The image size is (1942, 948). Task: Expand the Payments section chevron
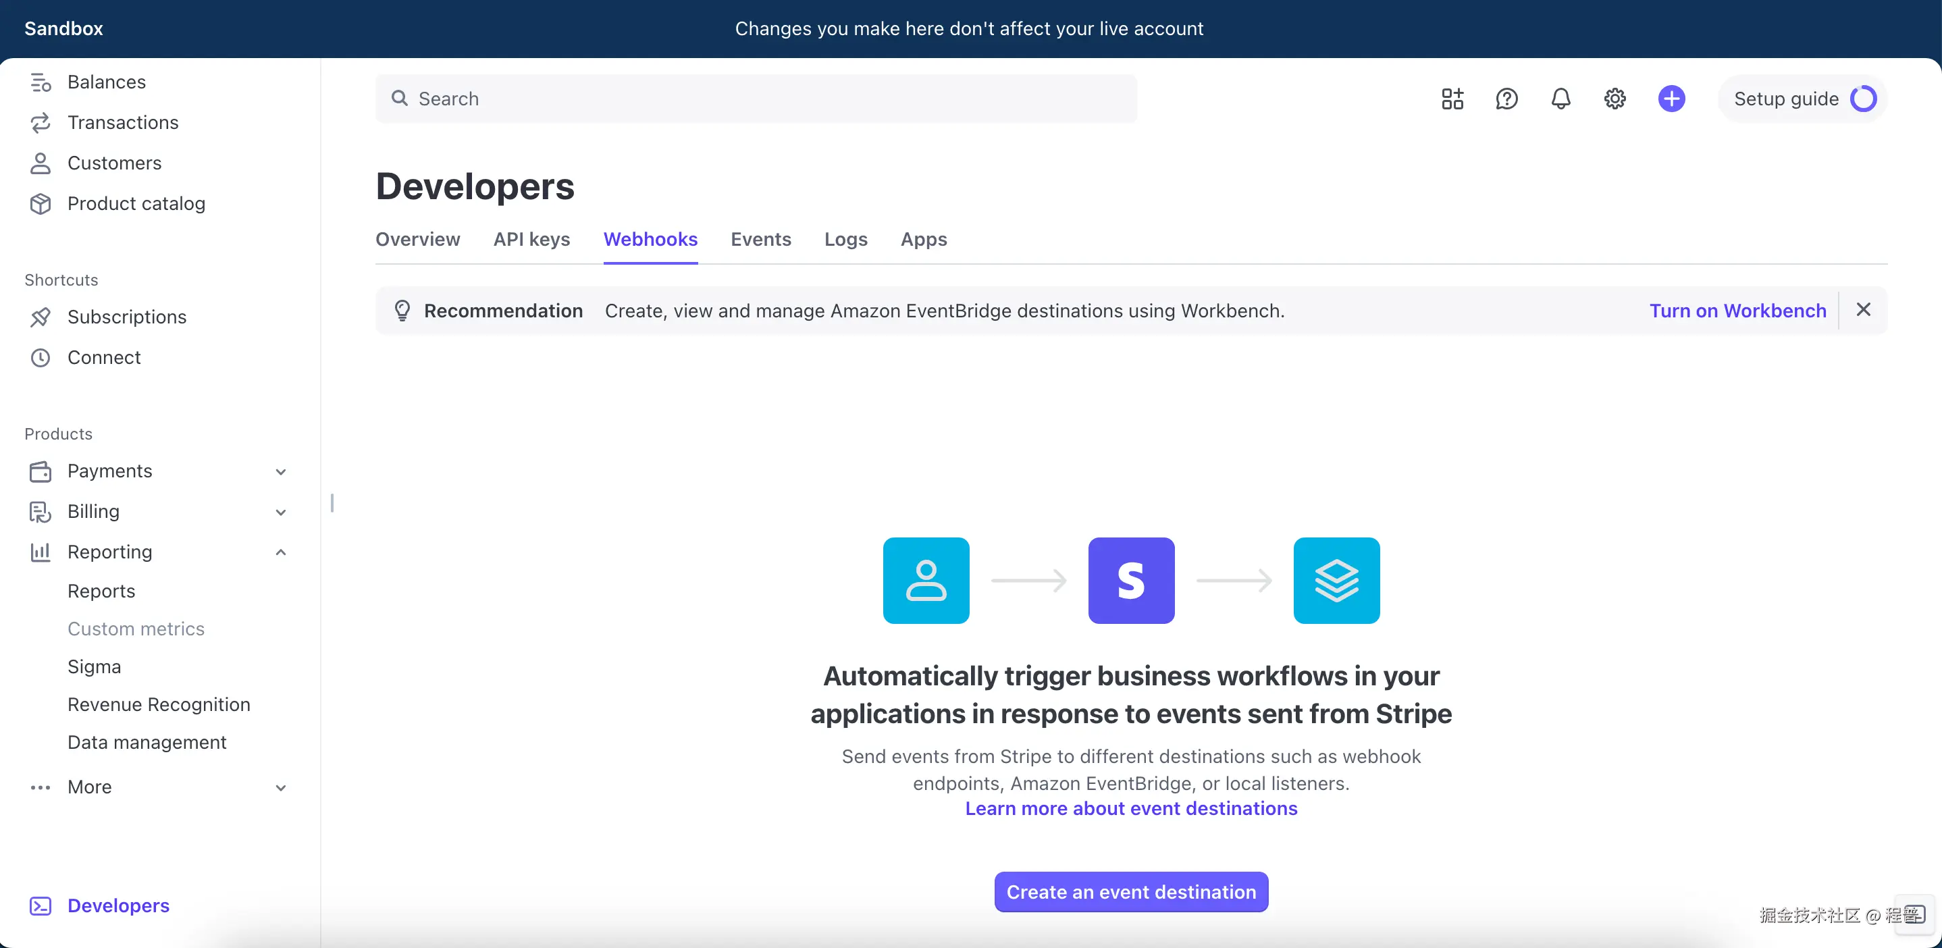pos(281,472)
